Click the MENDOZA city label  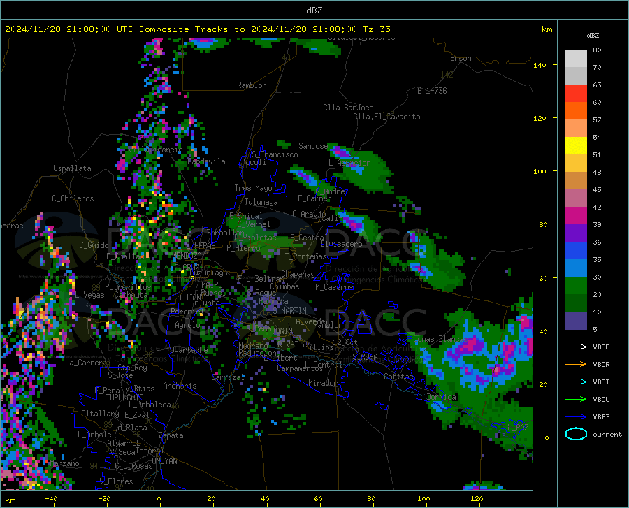pyautogui.click(x=187, y=255)
